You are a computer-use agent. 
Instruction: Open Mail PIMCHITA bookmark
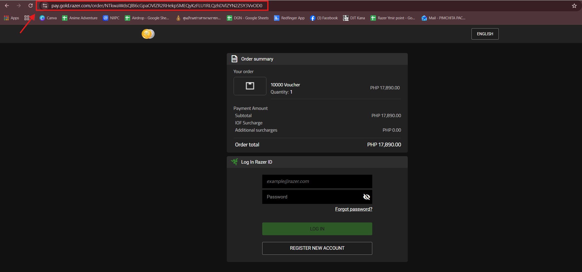pyautogui.click(x=443, y=18)
